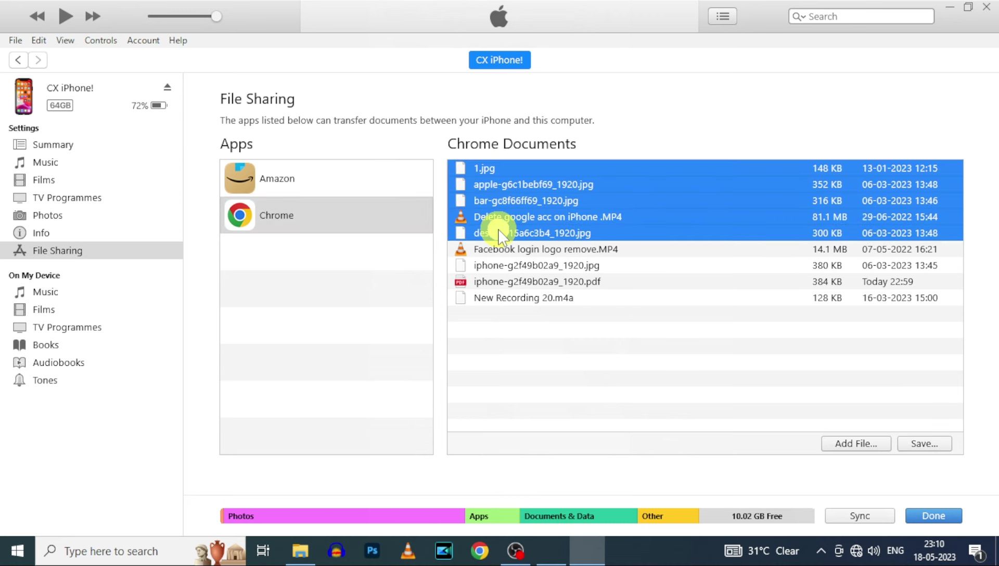Open the Account menu

point(143,40)
